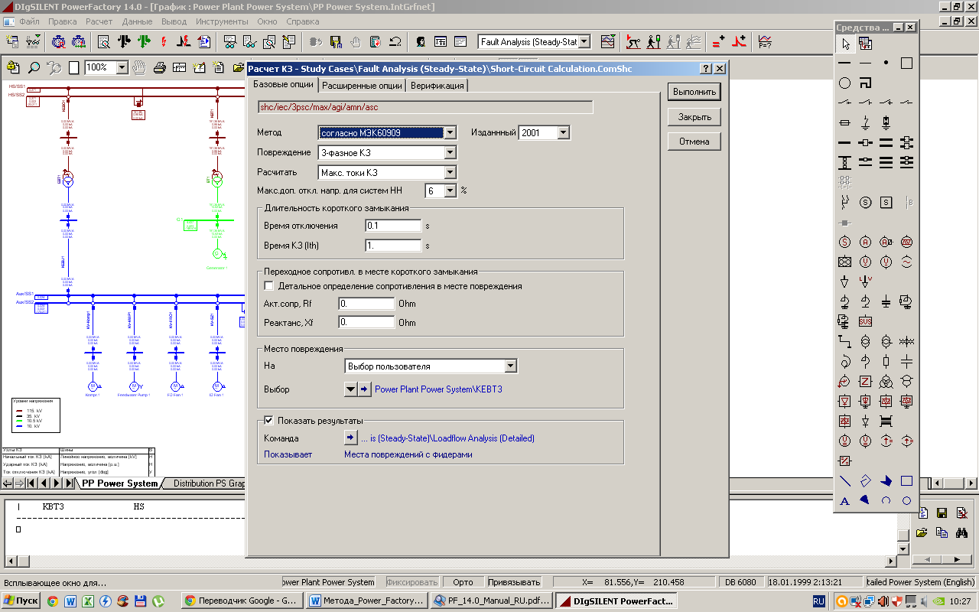979x612 pixels.
Task: Click the question mark help button in the dialog title
Action: (x=706, y=69)
